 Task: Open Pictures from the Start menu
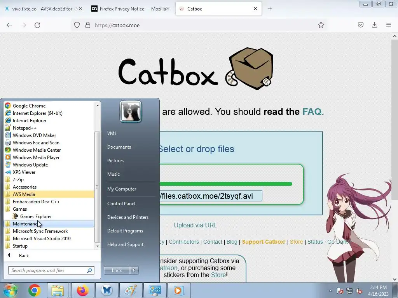coord(115,161)
